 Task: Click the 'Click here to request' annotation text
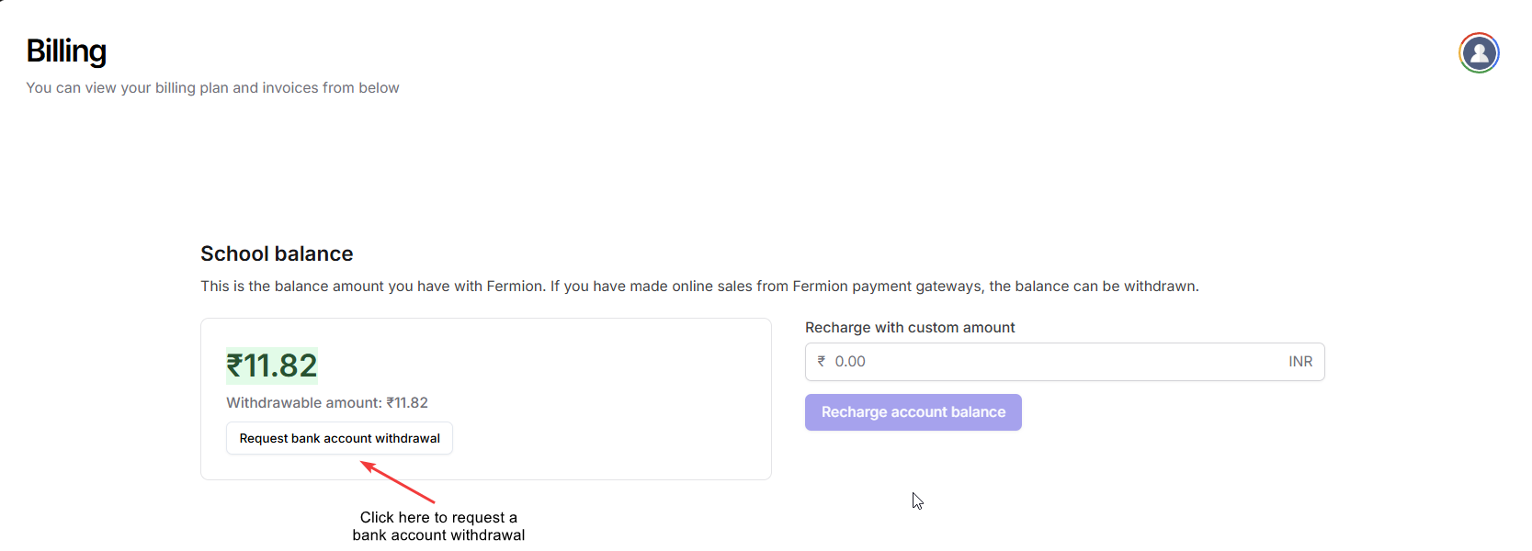438,518
